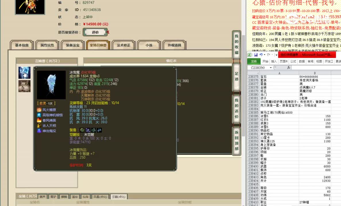This screenshot has width=341, height=206.
Task: Open the Excel 页面布局 ribbon tab
Action: (x=284, y=61)
